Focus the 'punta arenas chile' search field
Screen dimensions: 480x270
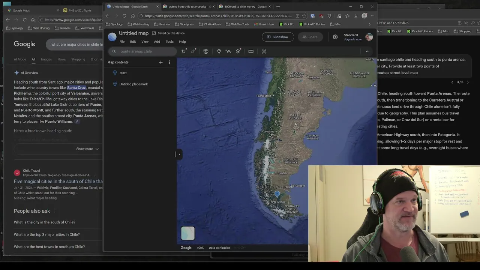pyautogui.click(x=142, y=51)
